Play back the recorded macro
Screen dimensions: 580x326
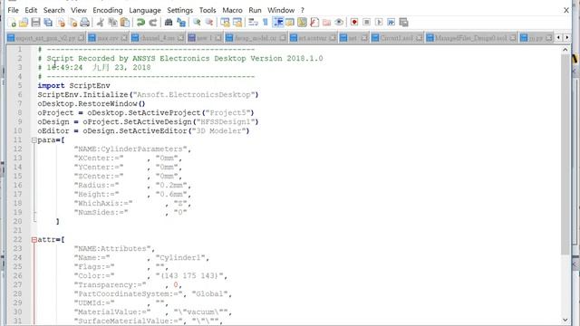(379, 23)
